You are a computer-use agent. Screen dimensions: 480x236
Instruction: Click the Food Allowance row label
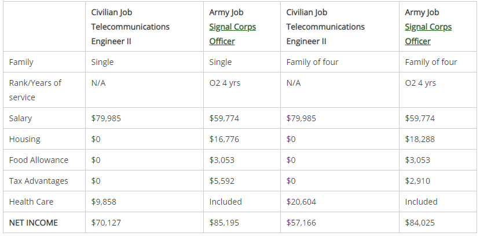[x=39, y=160]
